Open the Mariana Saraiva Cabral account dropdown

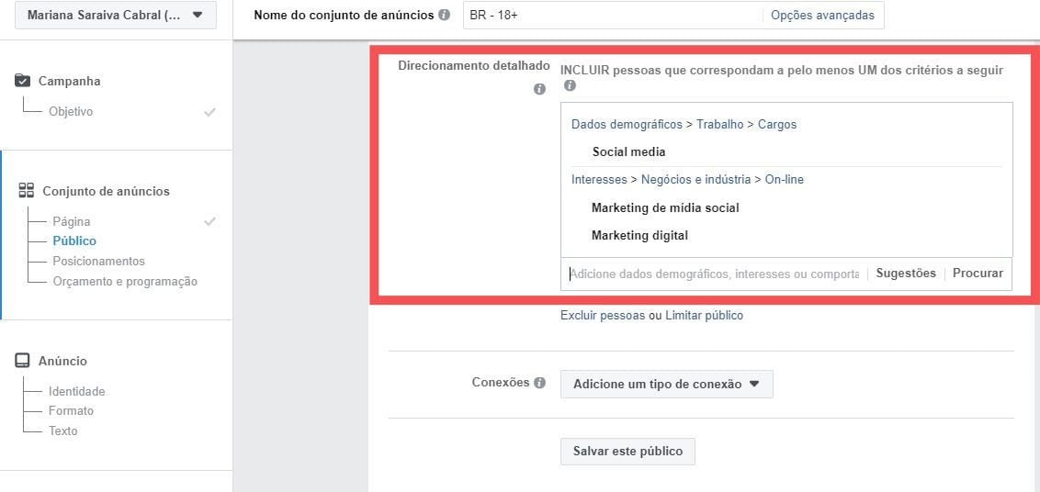click(x=116, y=15)
